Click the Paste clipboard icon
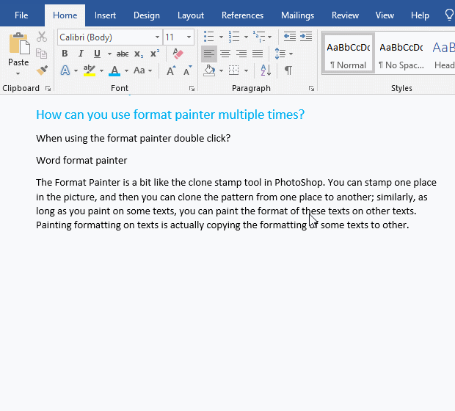The image size is (455, 411). pos(19,43)
